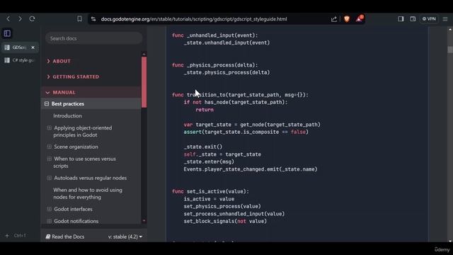Switch to the C# style guide tab
The height and width of the screenshot is (255, 453).
click(x=20, y=60)
